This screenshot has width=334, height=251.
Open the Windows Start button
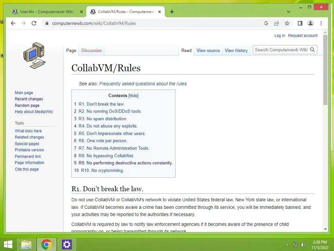8,244
